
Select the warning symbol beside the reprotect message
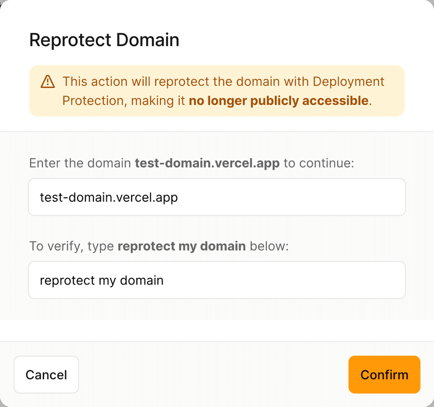pos(49,82)
